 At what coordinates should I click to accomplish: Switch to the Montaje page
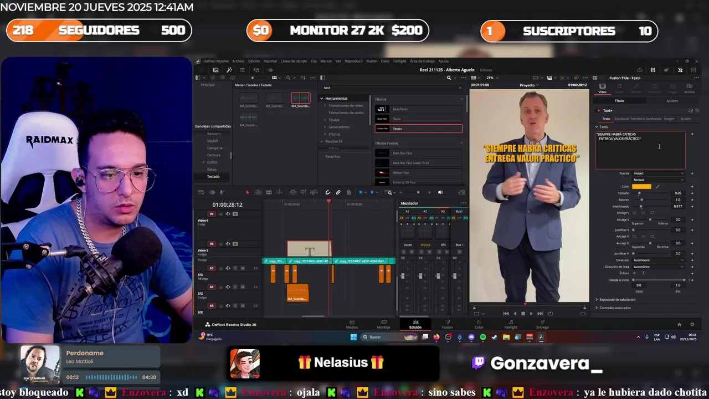pyautogui.click(x=383, y=325)
